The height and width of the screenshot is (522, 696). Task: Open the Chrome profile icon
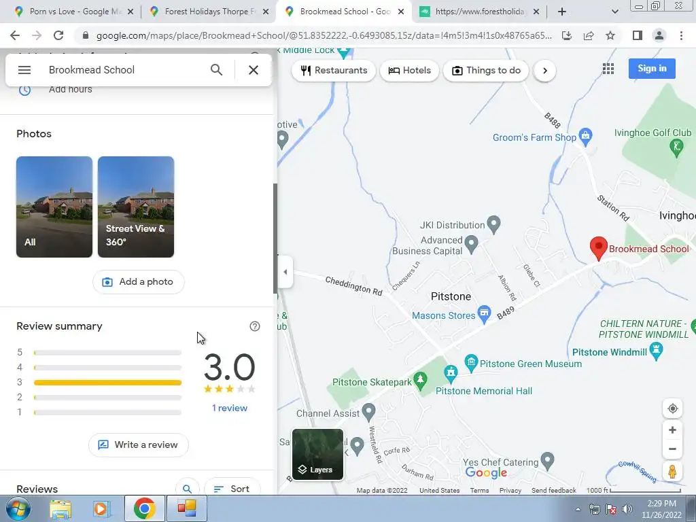pyautogui.click(x=659, y=35)
